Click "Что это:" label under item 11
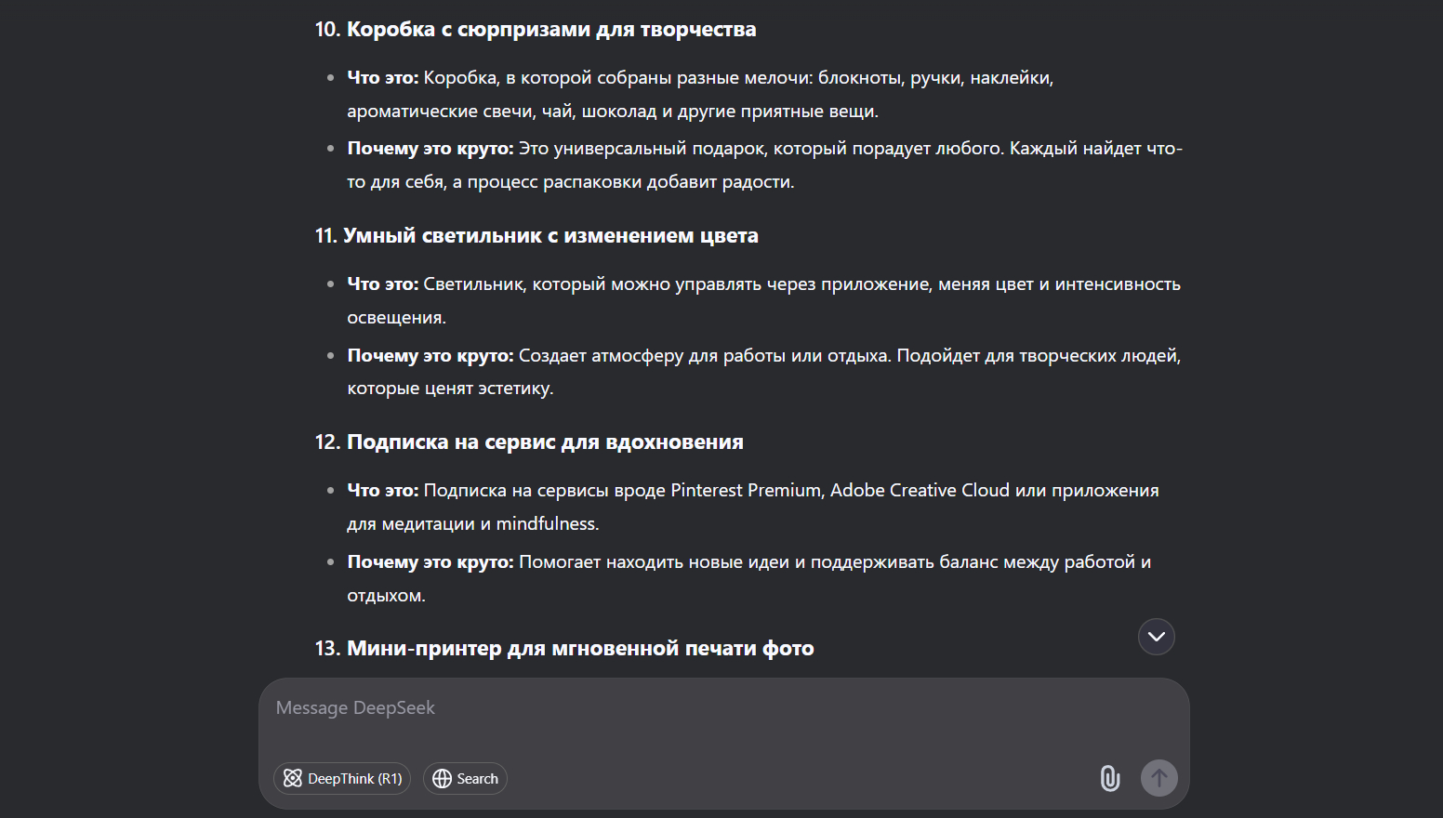1443x818 pixels. (383, 284)
